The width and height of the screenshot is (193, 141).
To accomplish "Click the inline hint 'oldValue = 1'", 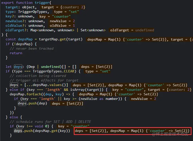I will 62,25.
